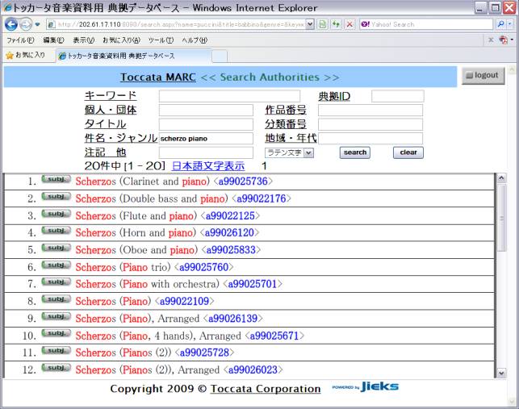The height and width of the screenshot is (409, 519).
Task: Open the ファイル(F) menu
Action: (x=20, y=40)
